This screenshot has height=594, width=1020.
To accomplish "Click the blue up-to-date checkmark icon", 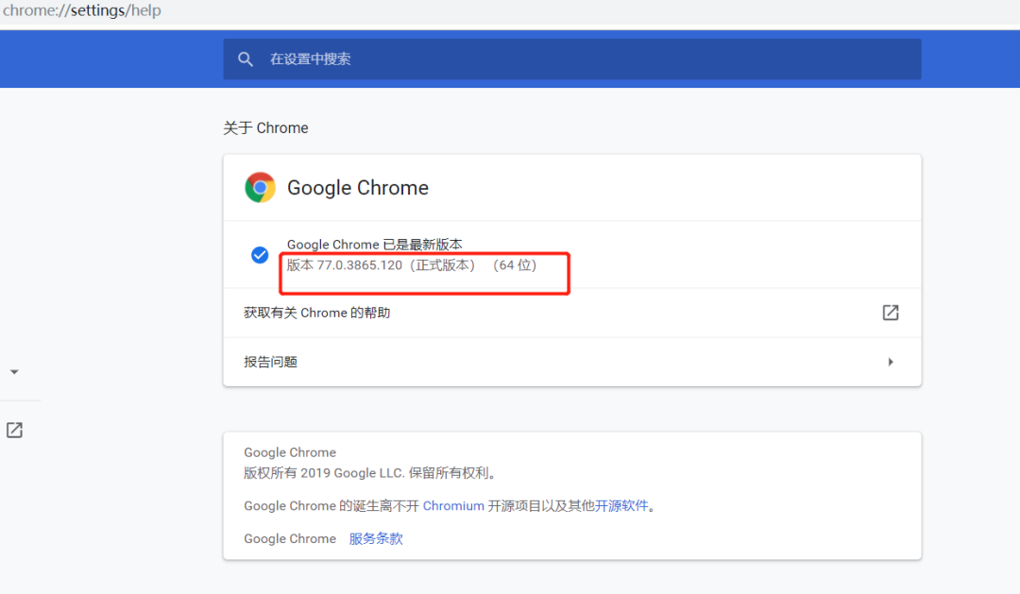I will 260,255.
